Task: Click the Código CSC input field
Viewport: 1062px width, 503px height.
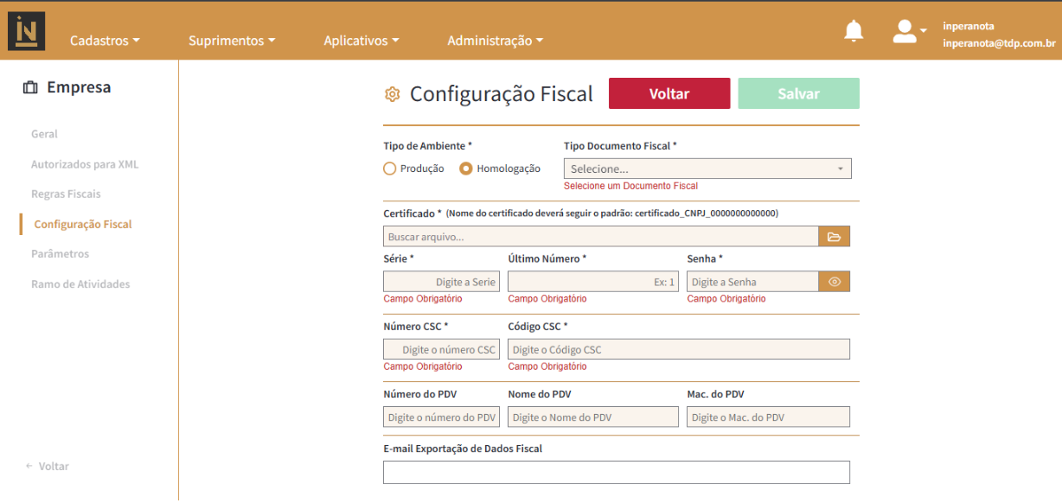Action: tap(679, 349)
